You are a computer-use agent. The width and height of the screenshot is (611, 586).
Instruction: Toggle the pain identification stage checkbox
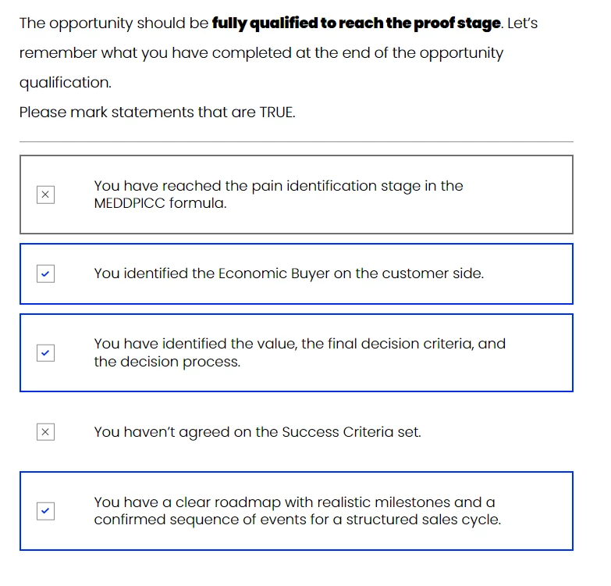(46, 195)
